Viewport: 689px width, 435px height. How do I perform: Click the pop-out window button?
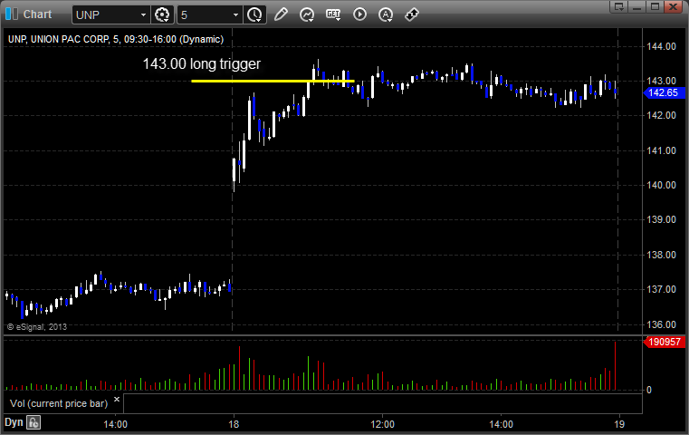(619, 6)
